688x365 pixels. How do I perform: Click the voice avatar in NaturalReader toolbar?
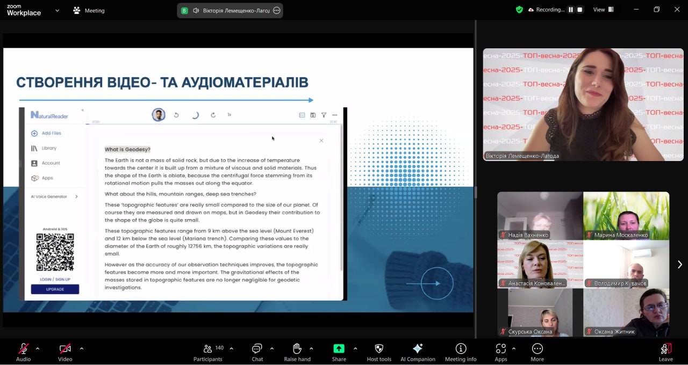[158, 115]
